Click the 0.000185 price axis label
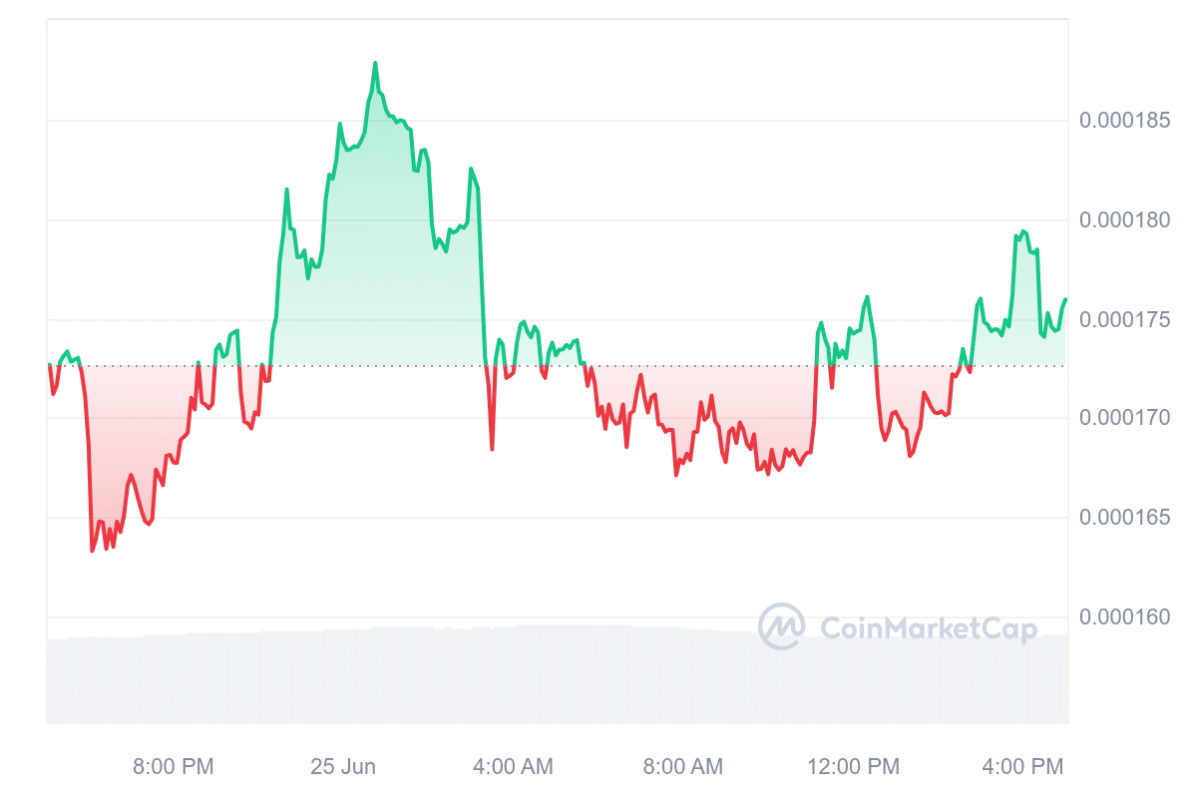Viewport: 1197px width, 798px height. coord(1125,122)
